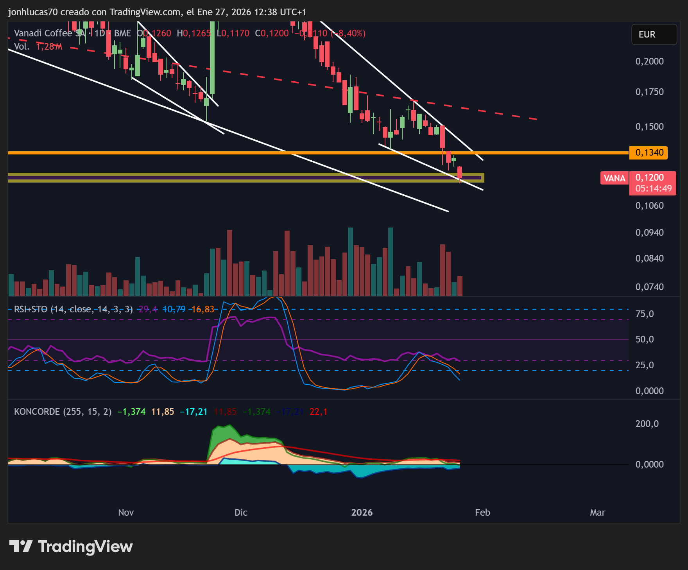Click the TradingView wordmark text

(x=85, y=547)
